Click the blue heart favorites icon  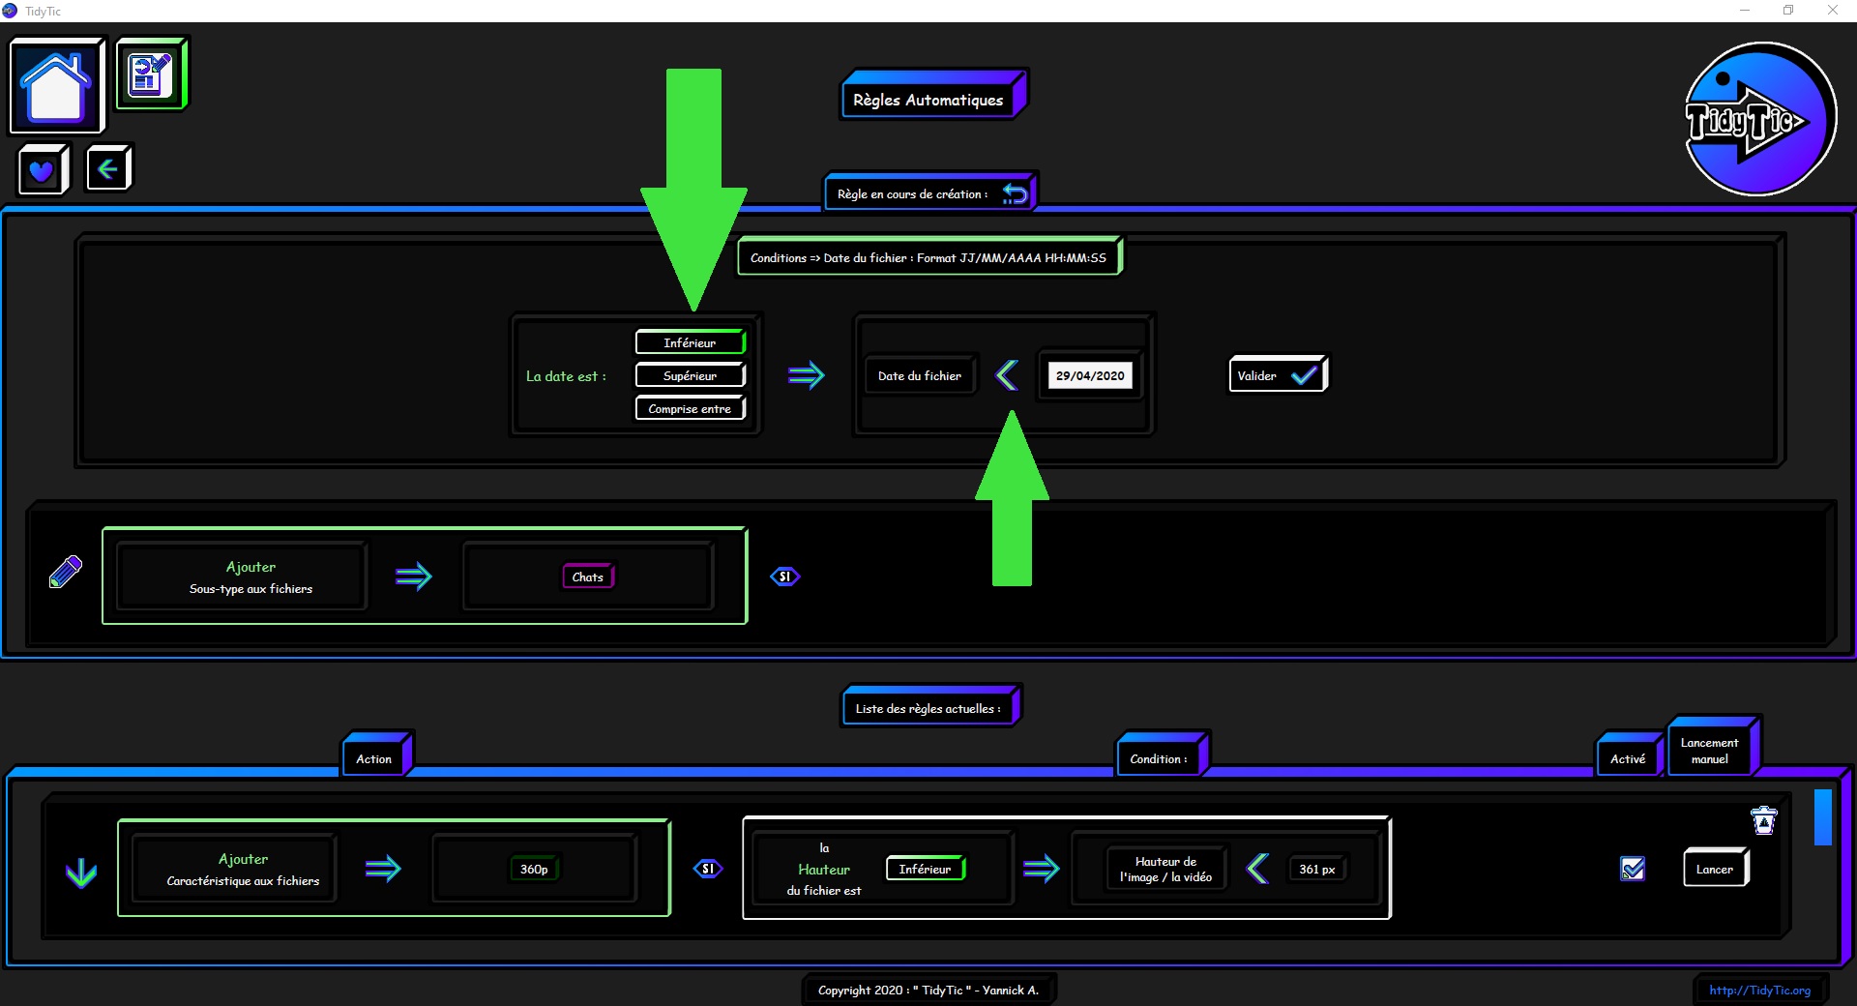pos(43,171)
